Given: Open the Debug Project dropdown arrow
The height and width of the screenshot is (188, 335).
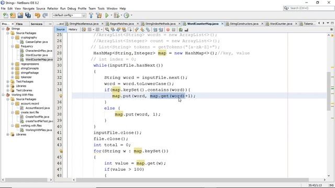Looking at the screenshot, I should point(121,15).
